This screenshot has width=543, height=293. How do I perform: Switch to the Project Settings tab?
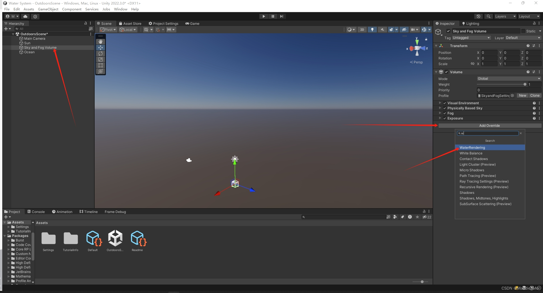pos(164,24)
